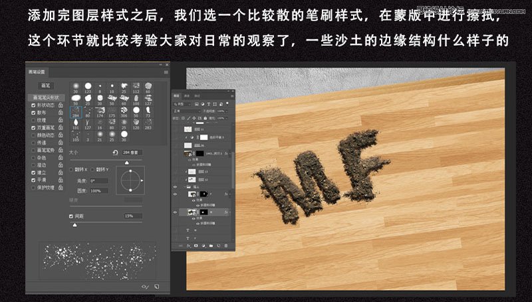
Task: Lock the 散布 setting with its padlock
Action: click(61, 112)
